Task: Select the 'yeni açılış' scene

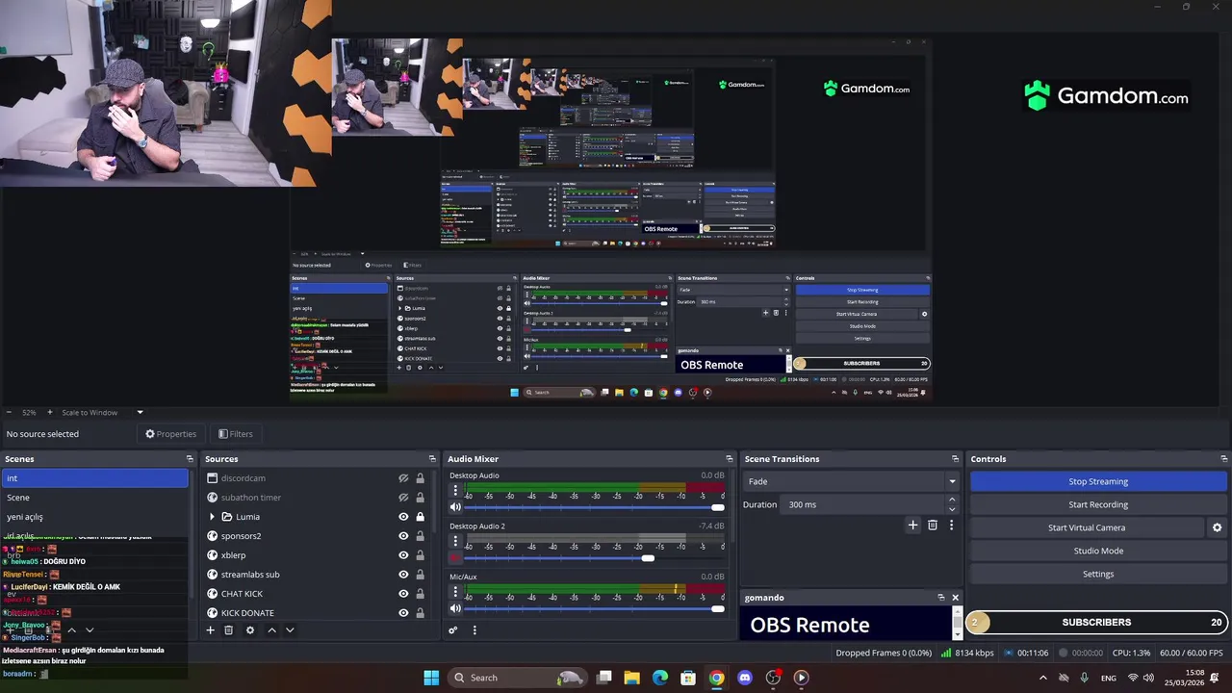Action: [x=95, y=517]
